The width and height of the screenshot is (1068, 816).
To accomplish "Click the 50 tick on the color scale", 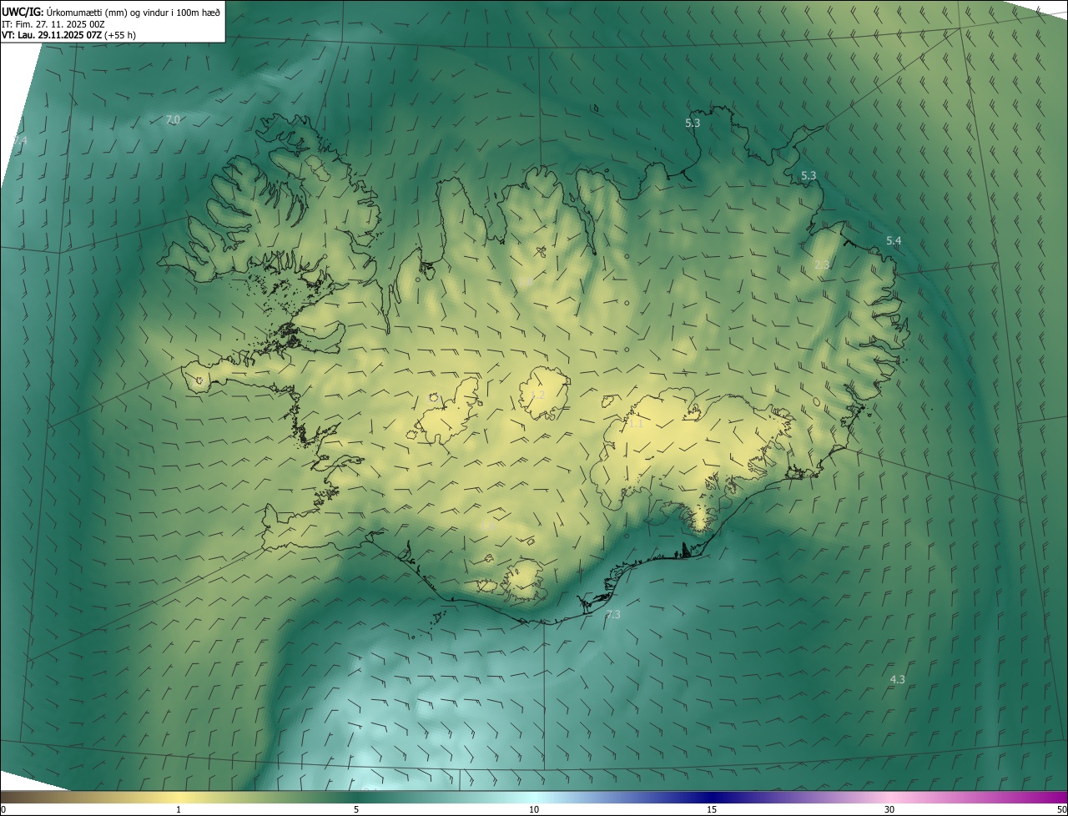I will click(1062, 809).
